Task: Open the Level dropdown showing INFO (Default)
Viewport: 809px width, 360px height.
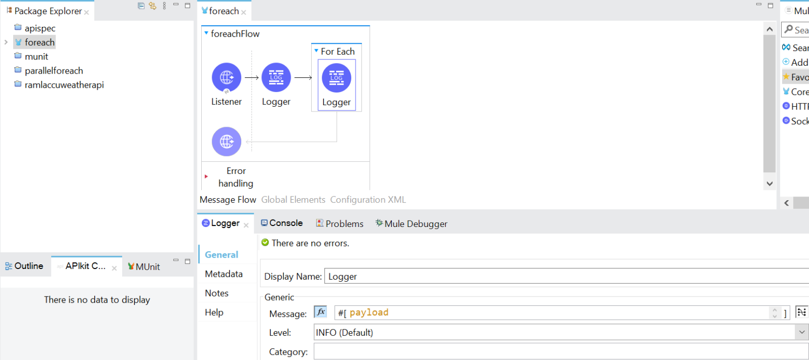Action: point(801,332)
